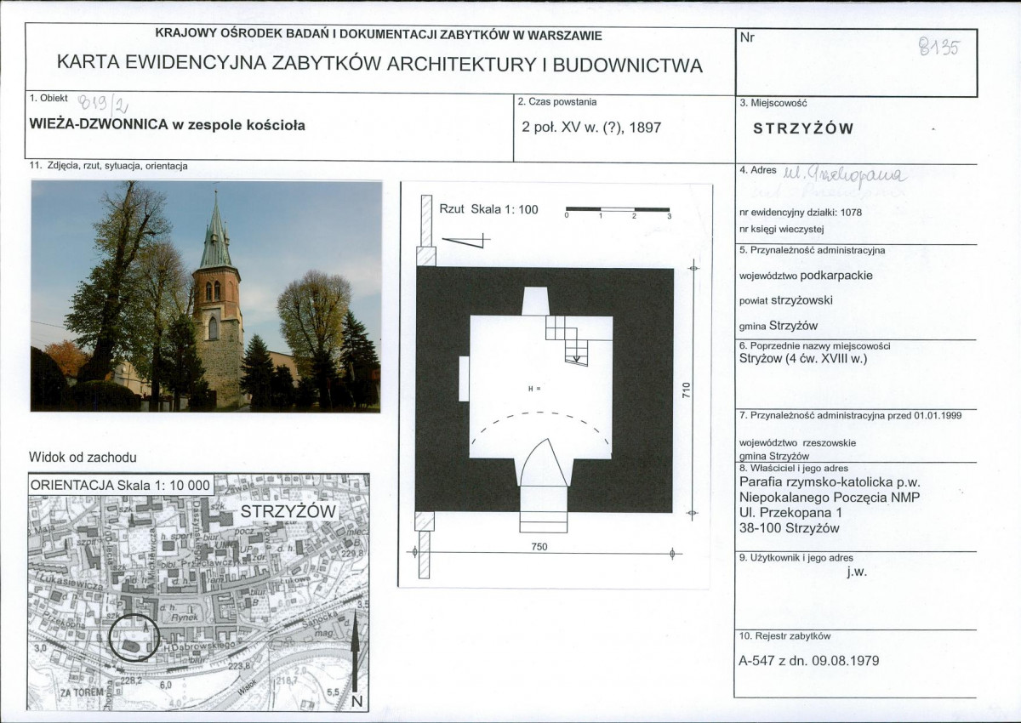Image resolution: width=1021 pixels, height=723 pixels.
Task: Select '7. Przynależność administracyjna przed 01.01.1999'
Action: 851,416
